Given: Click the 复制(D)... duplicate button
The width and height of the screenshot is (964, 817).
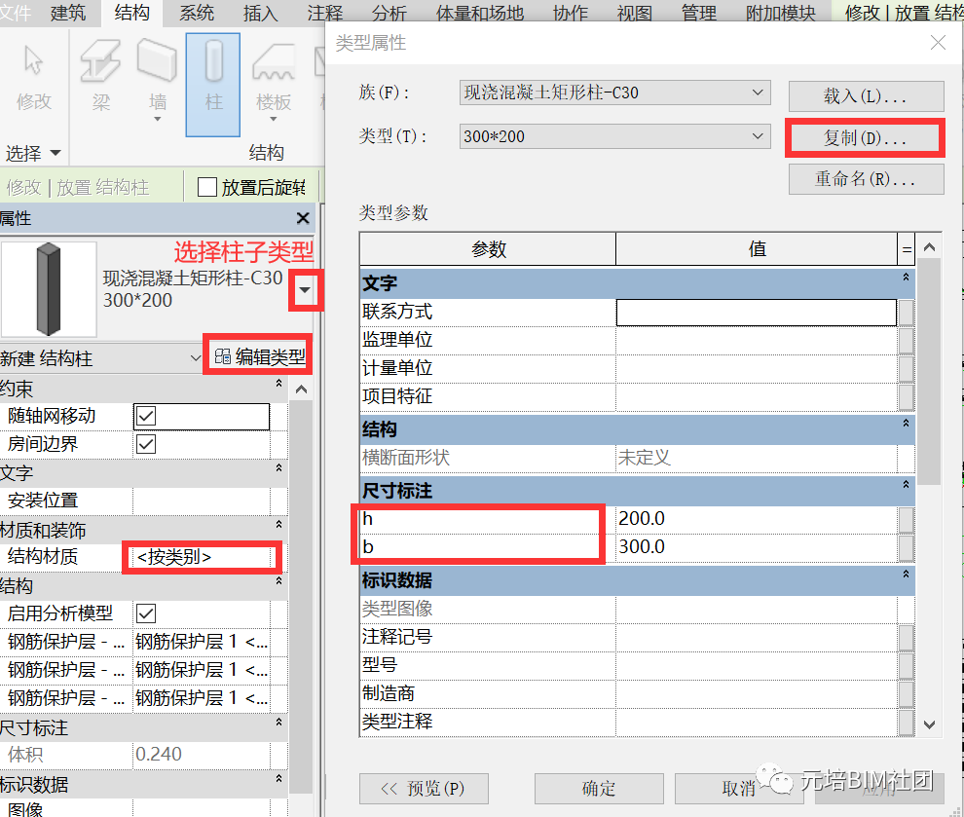Looking at the screenshot, I should [865, 138].
